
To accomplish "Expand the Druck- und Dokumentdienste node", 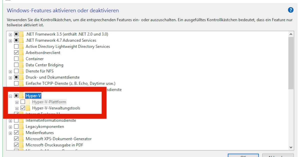I will [10, 77].
